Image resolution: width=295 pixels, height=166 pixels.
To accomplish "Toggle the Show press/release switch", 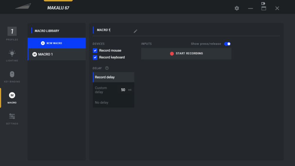I will pos(227,44).
